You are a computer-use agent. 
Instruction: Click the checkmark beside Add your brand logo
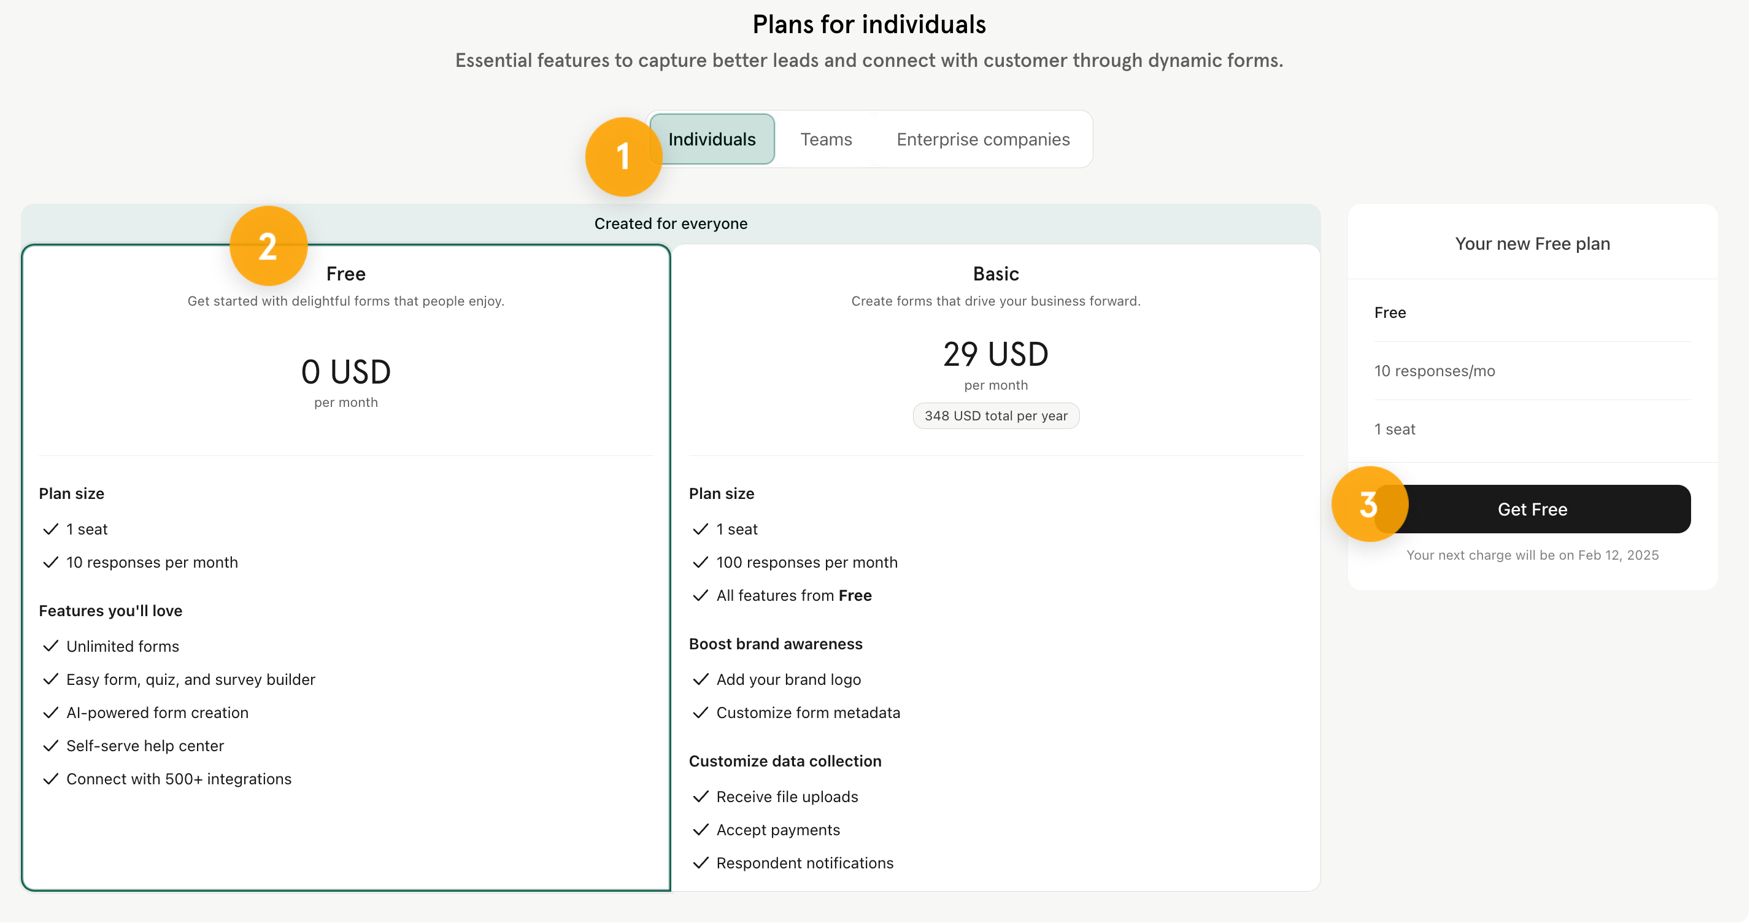point(700,679)
